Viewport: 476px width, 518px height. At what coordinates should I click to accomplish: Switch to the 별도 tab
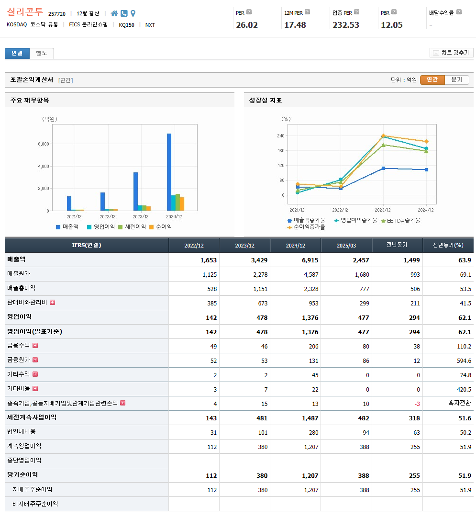(x=42, y=53)
